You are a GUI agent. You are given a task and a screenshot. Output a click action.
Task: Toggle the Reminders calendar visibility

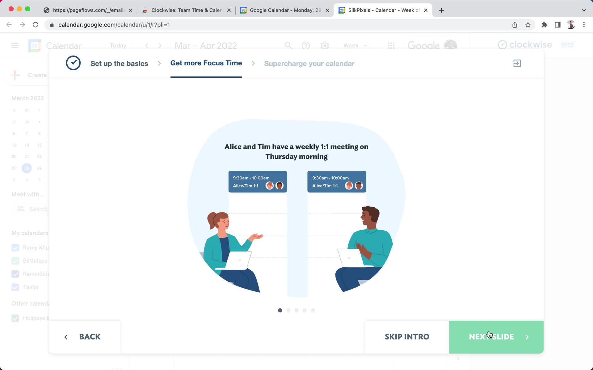pyautogui.click(x=15, y=274)
